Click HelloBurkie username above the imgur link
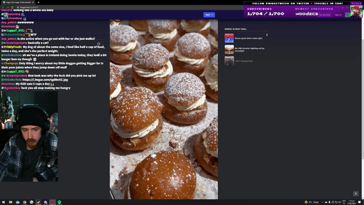The image size is (364, 205). pos(12,80)
